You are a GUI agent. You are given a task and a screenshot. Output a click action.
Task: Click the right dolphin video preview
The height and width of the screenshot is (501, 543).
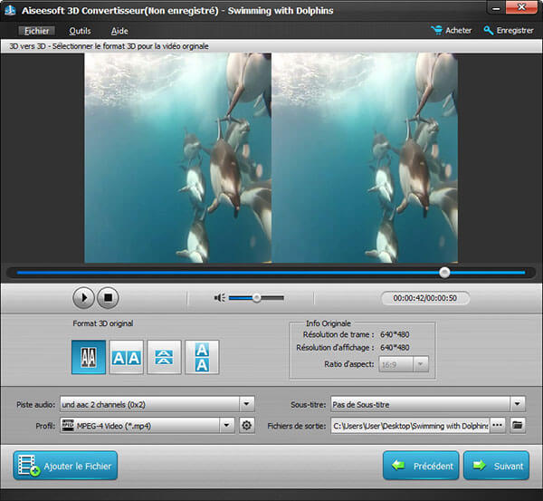[x=365, y=158]
